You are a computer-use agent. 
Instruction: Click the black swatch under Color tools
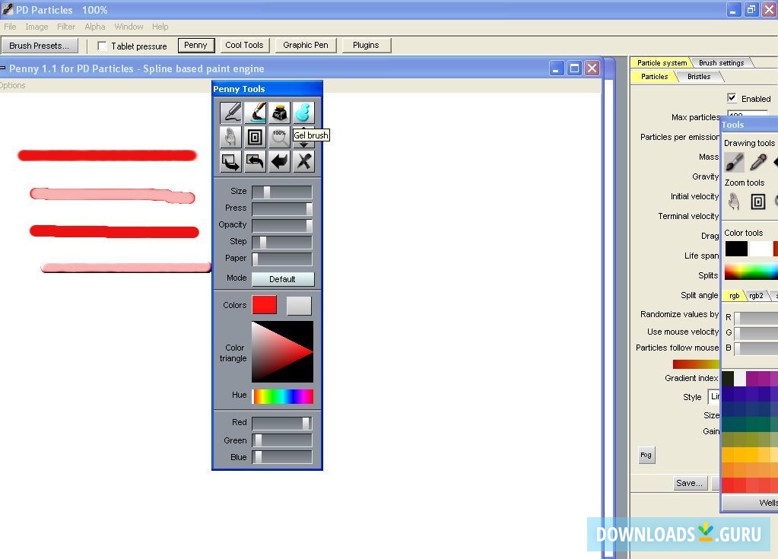tap(736, 249)
